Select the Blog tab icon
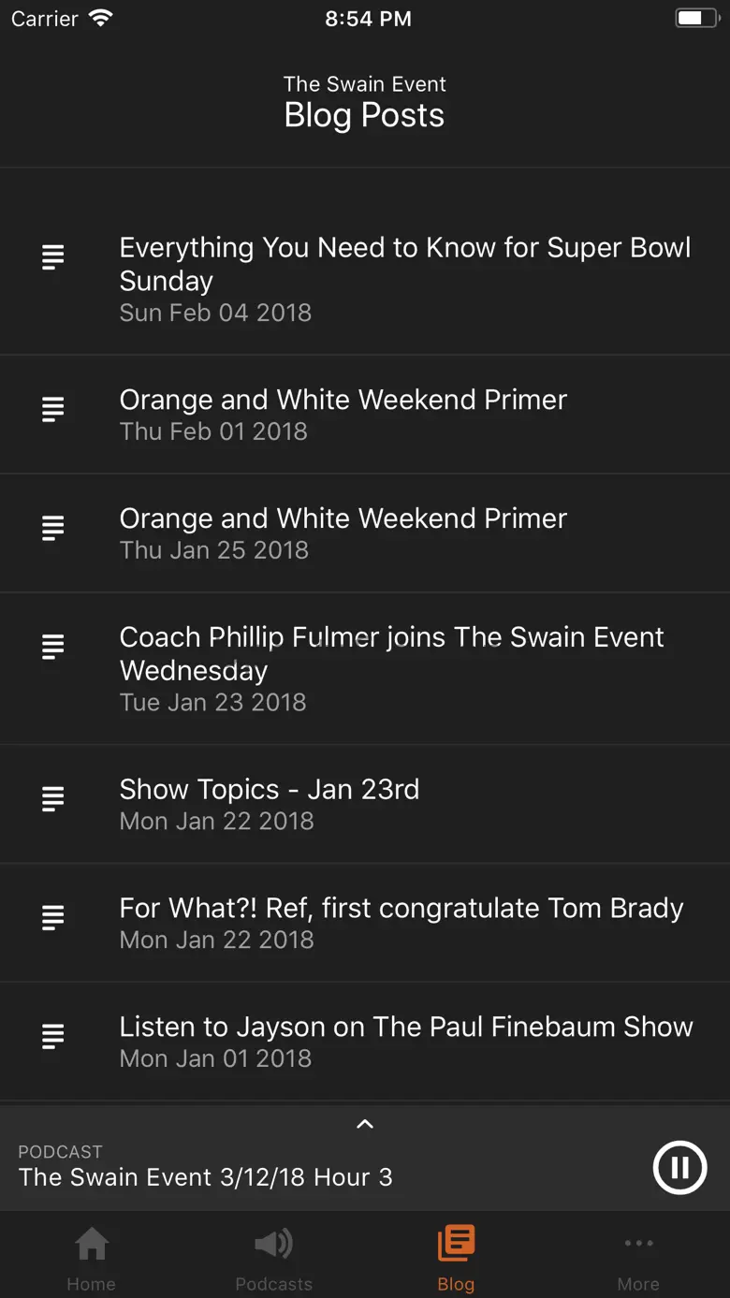730x1298 pixels. pos(456,1244)
